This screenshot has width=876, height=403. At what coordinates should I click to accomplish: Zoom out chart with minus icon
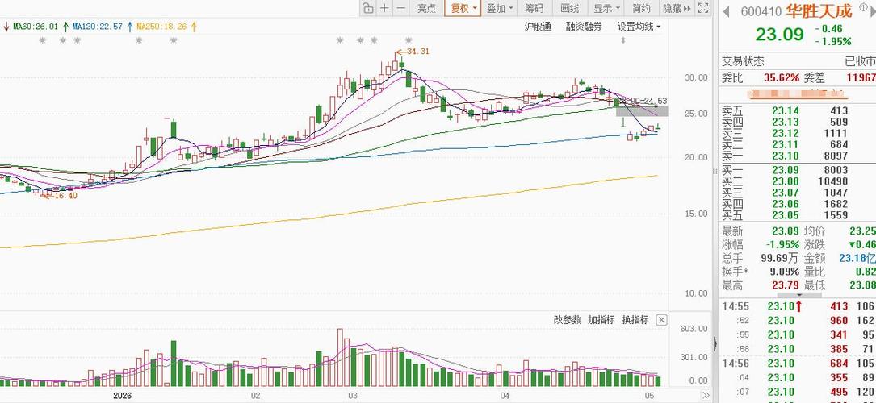(400, 8)
